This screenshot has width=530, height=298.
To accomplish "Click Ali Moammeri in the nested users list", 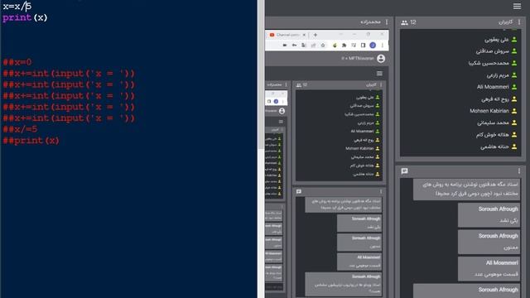I will [x=362, y=131].
